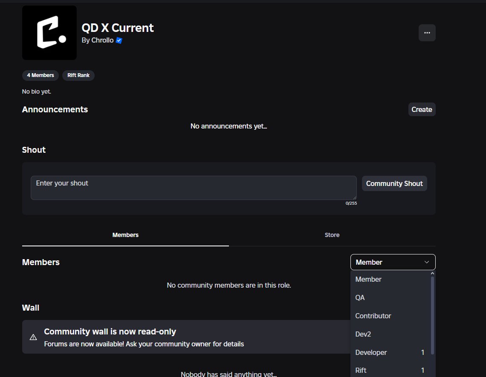Choose Contributor role from the list
Screen dimensions: 486x377
coord(391,316)
